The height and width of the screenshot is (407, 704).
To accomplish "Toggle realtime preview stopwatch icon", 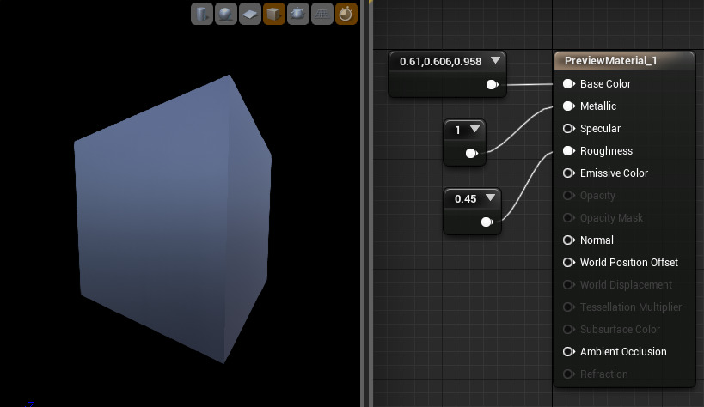I will [346, 14].
